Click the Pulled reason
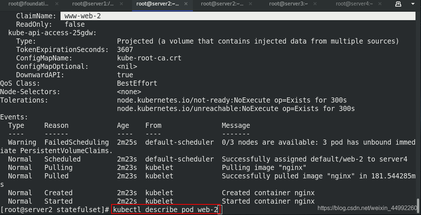421x215 pixels. (56, 176)
